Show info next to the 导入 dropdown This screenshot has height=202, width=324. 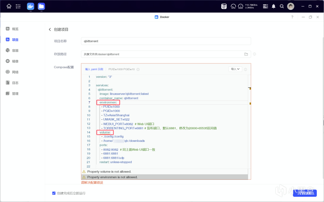coord(246,69)
